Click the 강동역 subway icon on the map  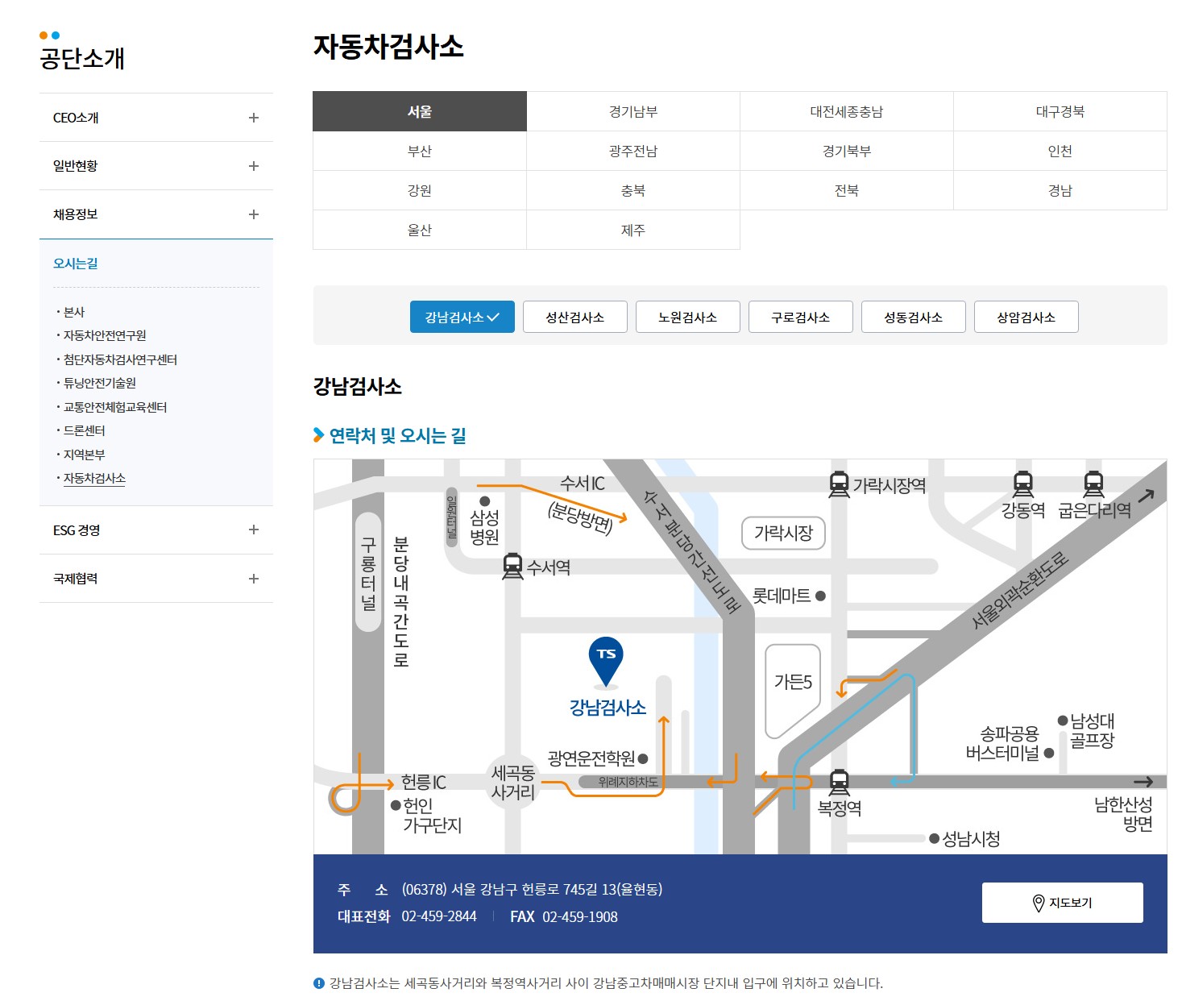[x=1023, y=484]
